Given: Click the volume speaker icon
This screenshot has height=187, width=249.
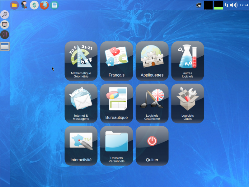Looking at the screenshot, I should (x=234, y=5).
